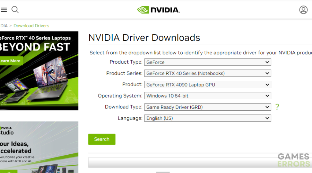Click the Product Type label text
This screenshot has height=173, width=312.
126,62
